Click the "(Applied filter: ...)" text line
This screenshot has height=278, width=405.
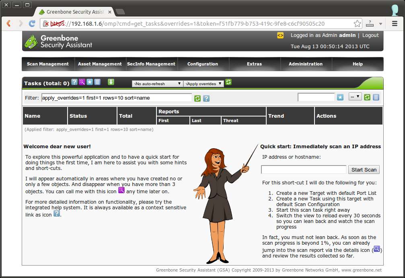coord(89,129)
